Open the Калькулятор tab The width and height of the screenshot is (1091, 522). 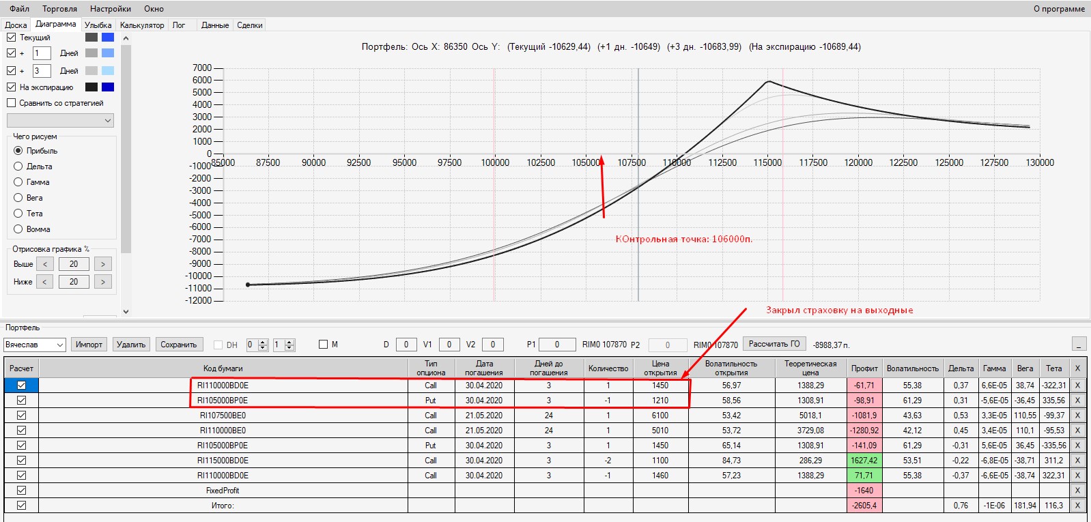(x=142, y=25)
